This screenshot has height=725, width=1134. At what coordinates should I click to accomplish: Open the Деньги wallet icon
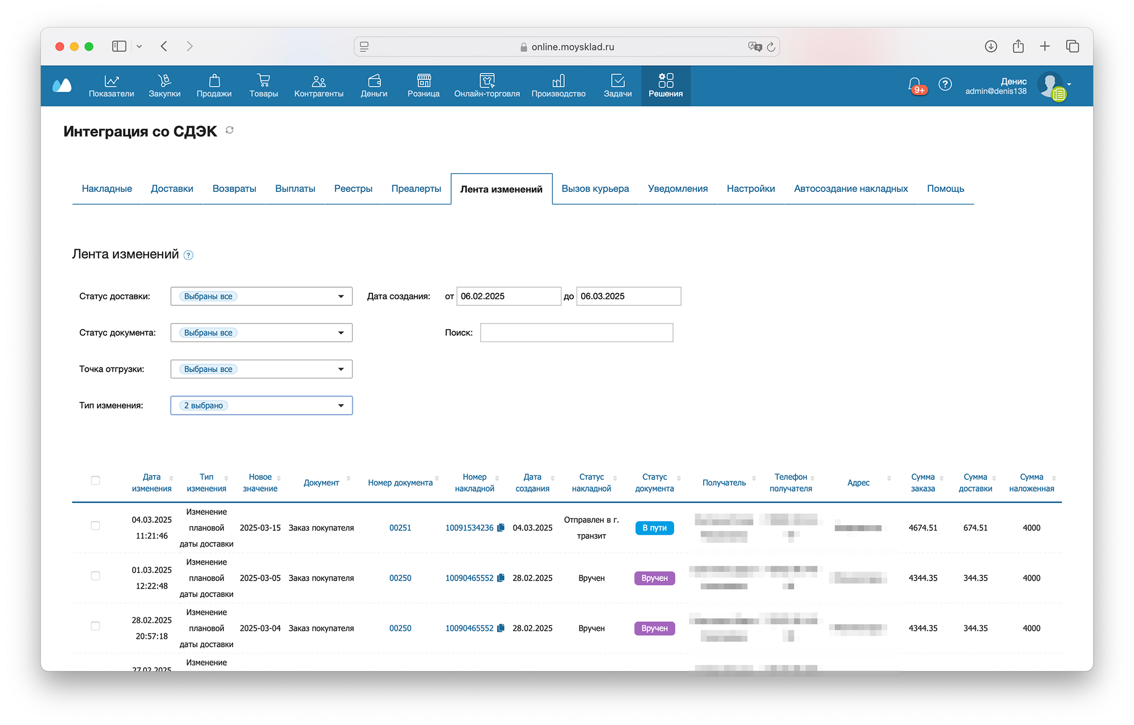(x=374, y=80)
